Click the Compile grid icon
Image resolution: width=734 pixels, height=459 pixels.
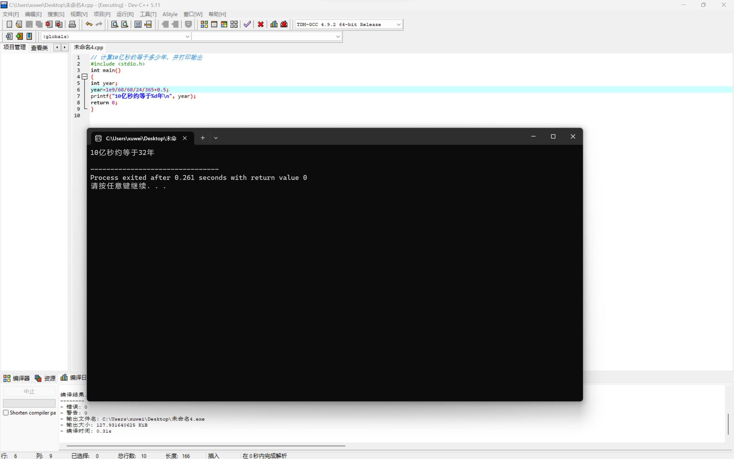click(x=204, y=24)
